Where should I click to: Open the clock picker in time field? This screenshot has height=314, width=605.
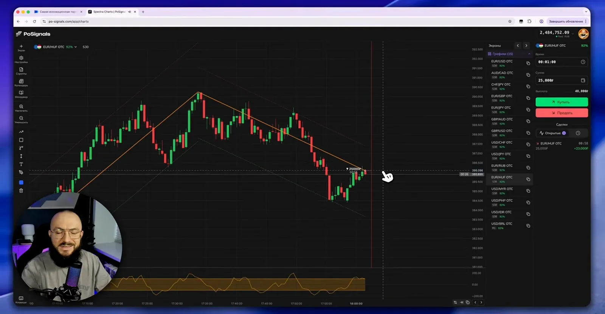[583, 62]
